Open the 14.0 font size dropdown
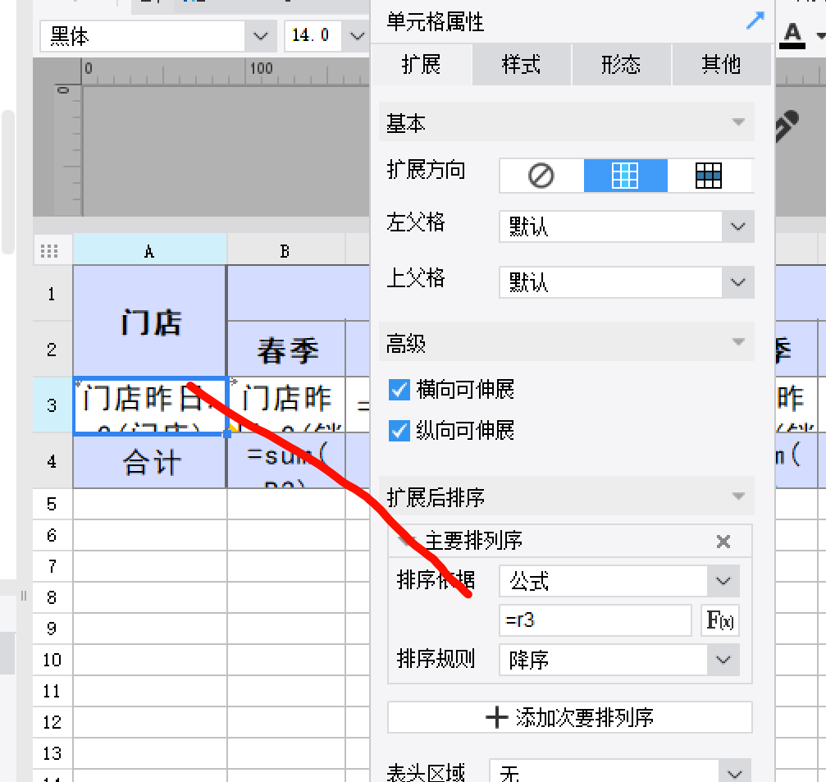This screenshot has height=782, width=826. point(357,36)
